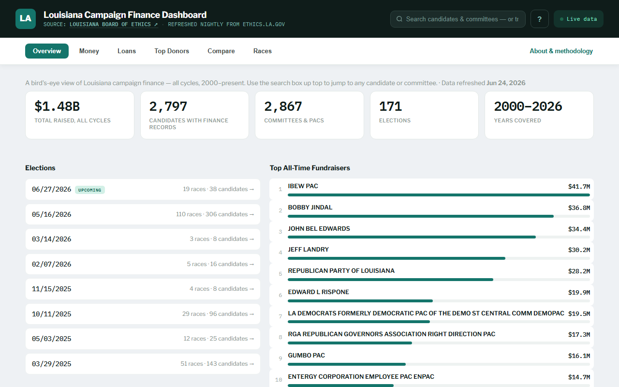Viewport: 619px width, 387px height.
Task: Open the 03/29/2025 election row
Action: [x=143, y=364]
